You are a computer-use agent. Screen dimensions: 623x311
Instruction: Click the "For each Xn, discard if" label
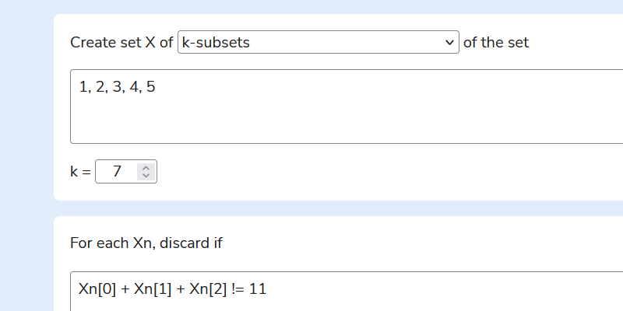click(x=146, y=243)
